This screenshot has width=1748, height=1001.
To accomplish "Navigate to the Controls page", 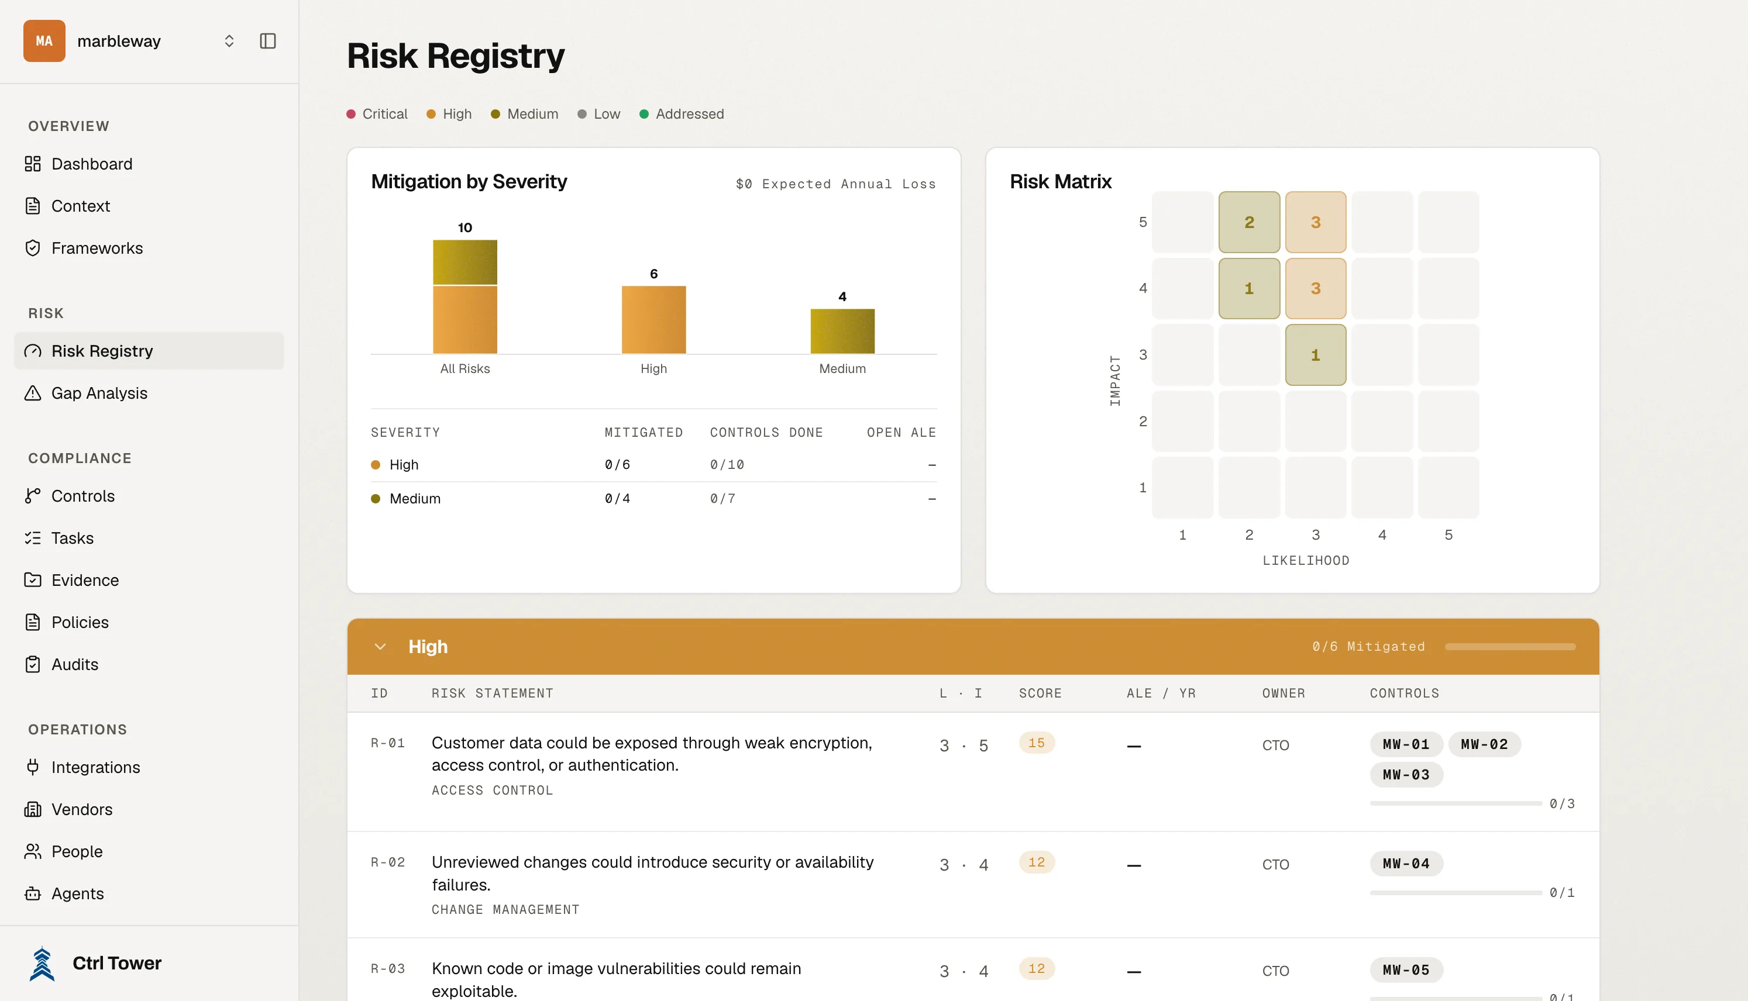I will [x=149, y=496].
